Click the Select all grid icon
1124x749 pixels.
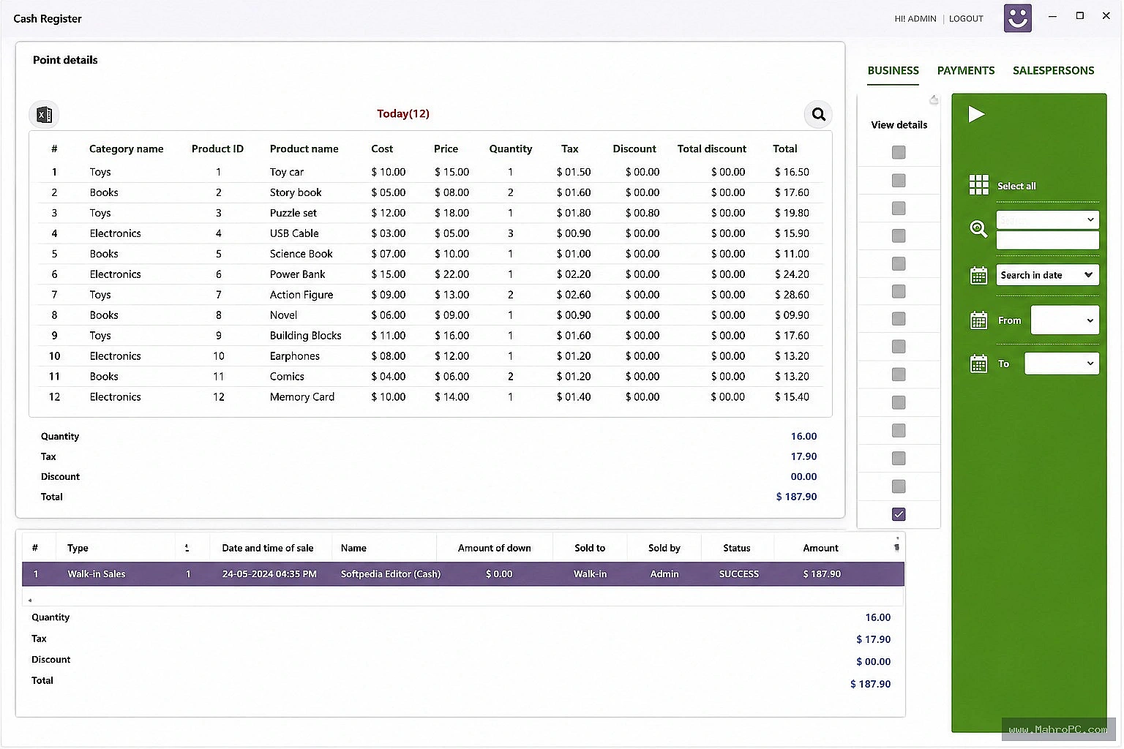pos(978,185)
